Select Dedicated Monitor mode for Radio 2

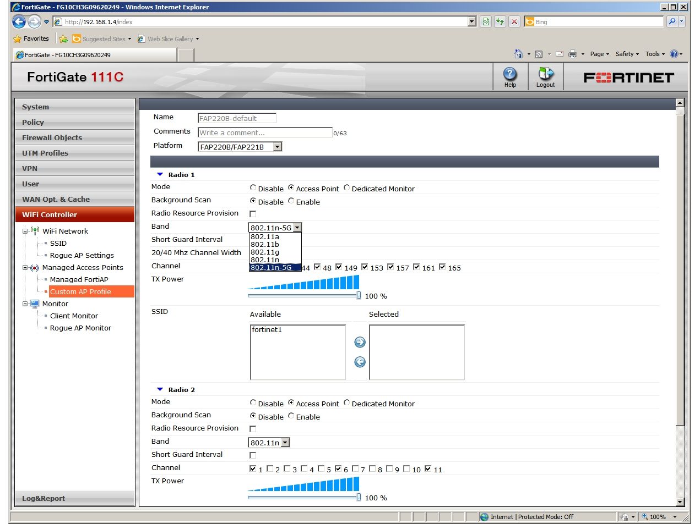346,403
